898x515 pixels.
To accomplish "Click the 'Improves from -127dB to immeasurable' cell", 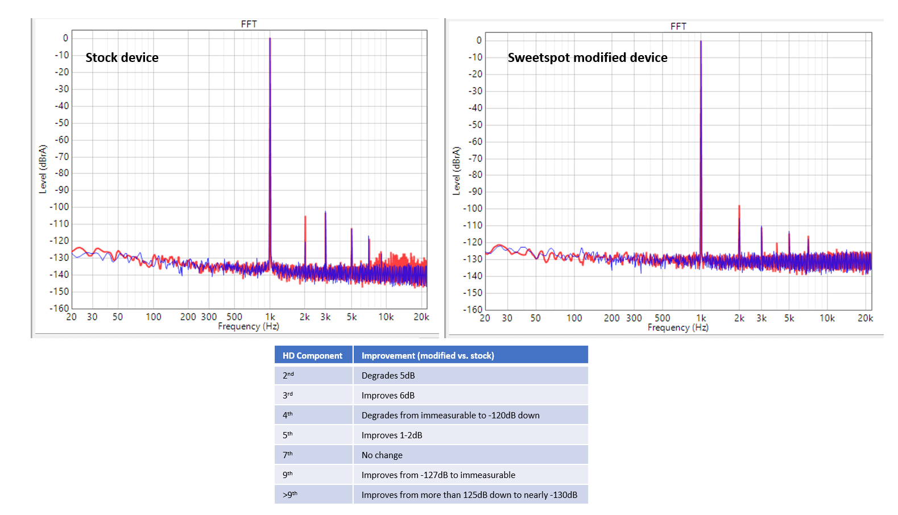I will (x=471, y=475).
